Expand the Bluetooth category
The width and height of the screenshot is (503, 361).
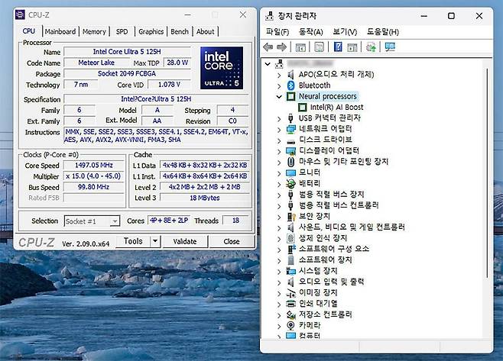click(x=279, y=85)
